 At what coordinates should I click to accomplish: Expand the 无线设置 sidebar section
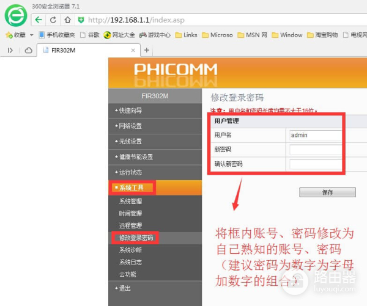(x=130, y=141)
